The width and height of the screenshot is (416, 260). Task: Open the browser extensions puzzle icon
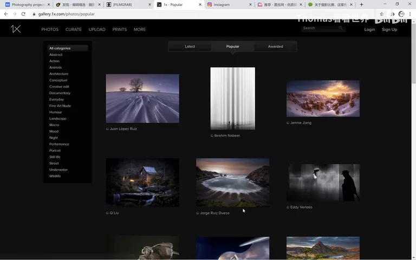coord(392,14)
